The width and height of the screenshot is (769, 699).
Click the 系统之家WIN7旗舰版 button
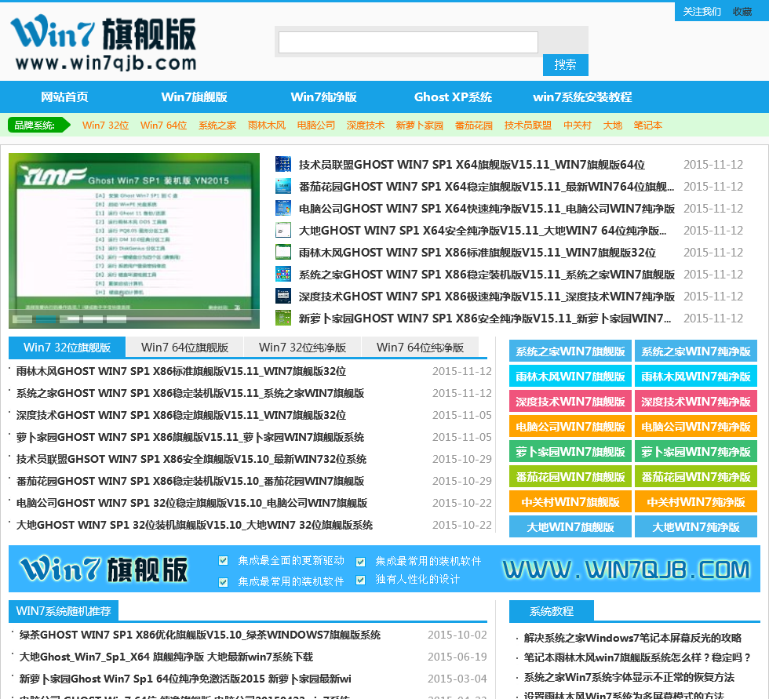coord(570,351)
